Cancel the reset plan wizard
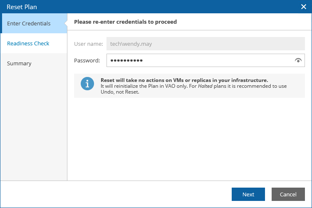This screenshot has height=208, width=312. tap(288, 194)
